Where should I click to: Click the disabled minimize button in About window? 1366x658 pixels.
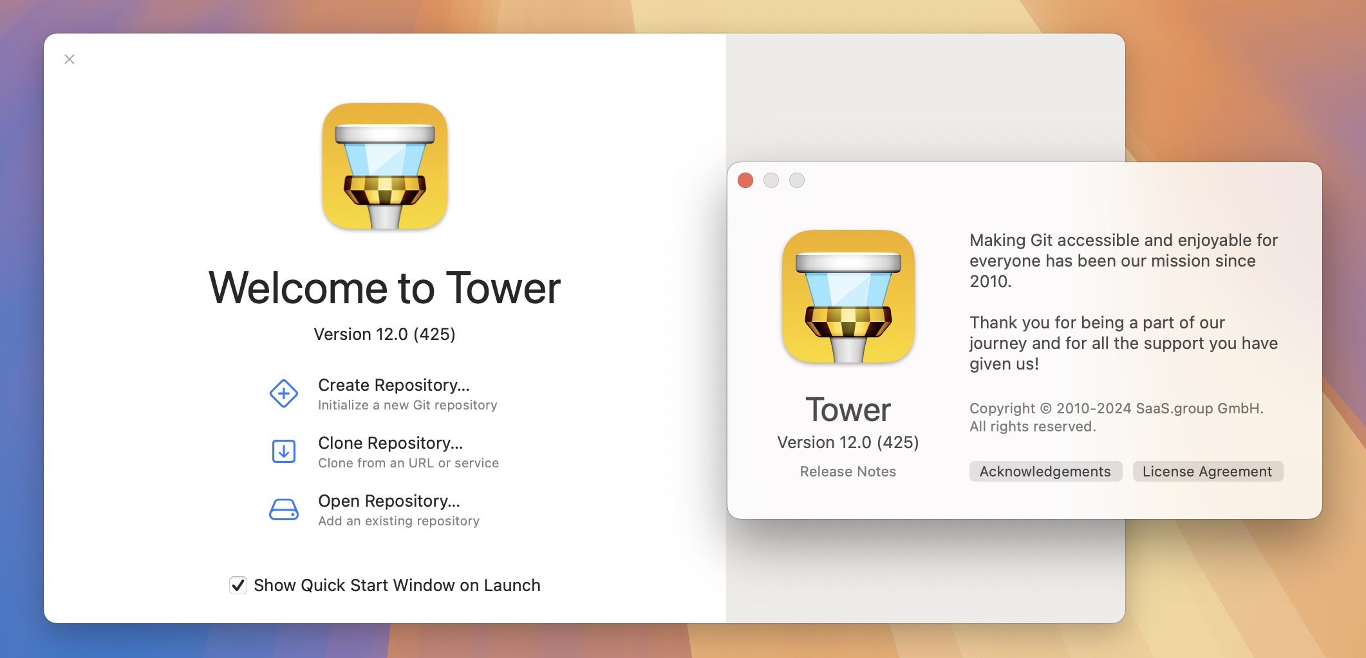click(771, 180)
